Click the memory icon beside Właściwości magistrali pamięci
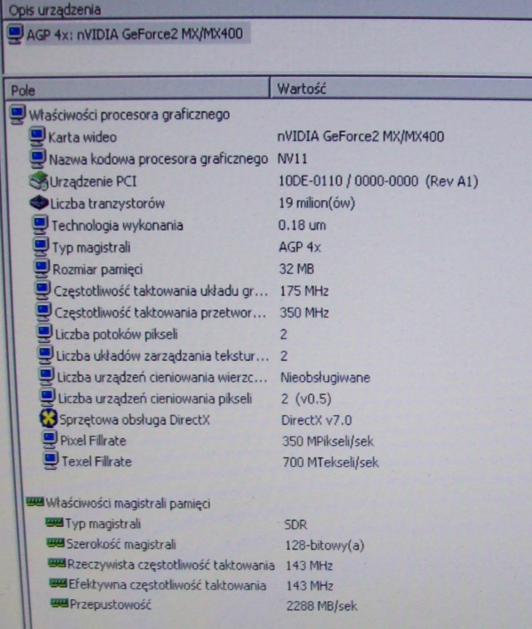Screen dimensions: 532x629 (35, 502)
